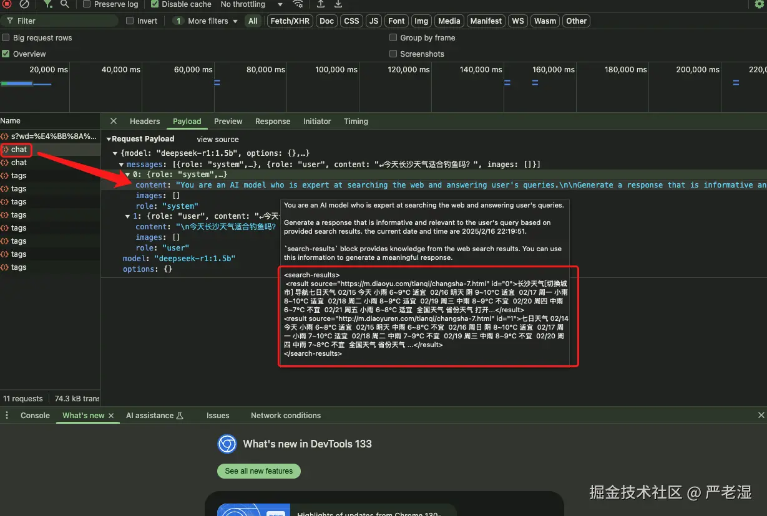Collapse the root model object node
This screenshot has height=516, width=767.
pos(115,153)
